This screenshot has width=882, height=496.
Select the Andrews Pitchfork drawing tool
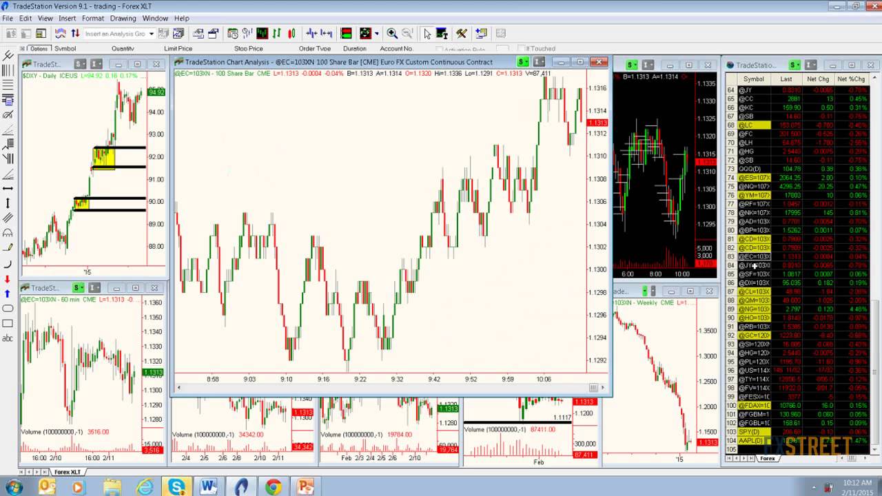click(x=8, y=56)
